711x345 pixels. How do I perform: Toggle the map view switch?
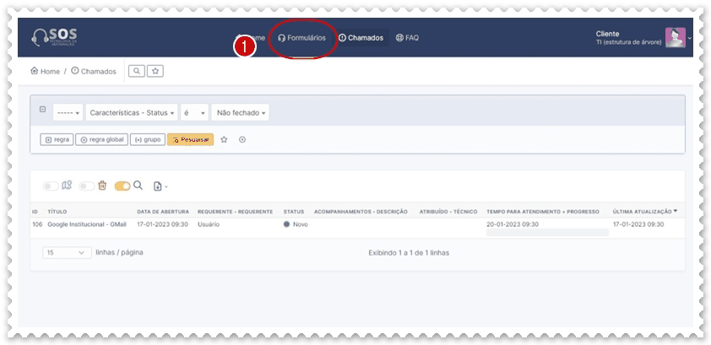pyautogui.click(x=52, y=186)
